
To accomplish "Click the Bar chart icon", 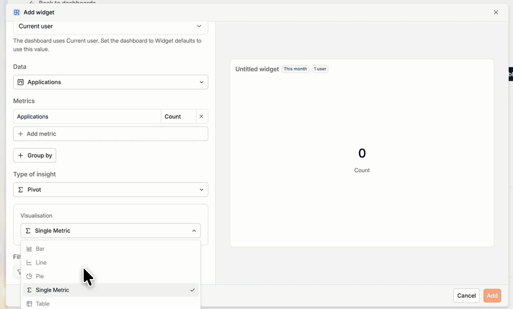I will (29, 249).
